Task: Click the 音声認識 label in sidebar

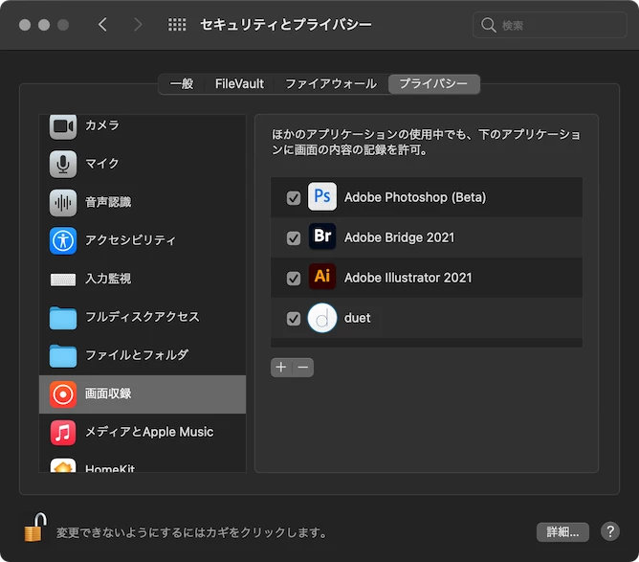Action: click(108, 202)
